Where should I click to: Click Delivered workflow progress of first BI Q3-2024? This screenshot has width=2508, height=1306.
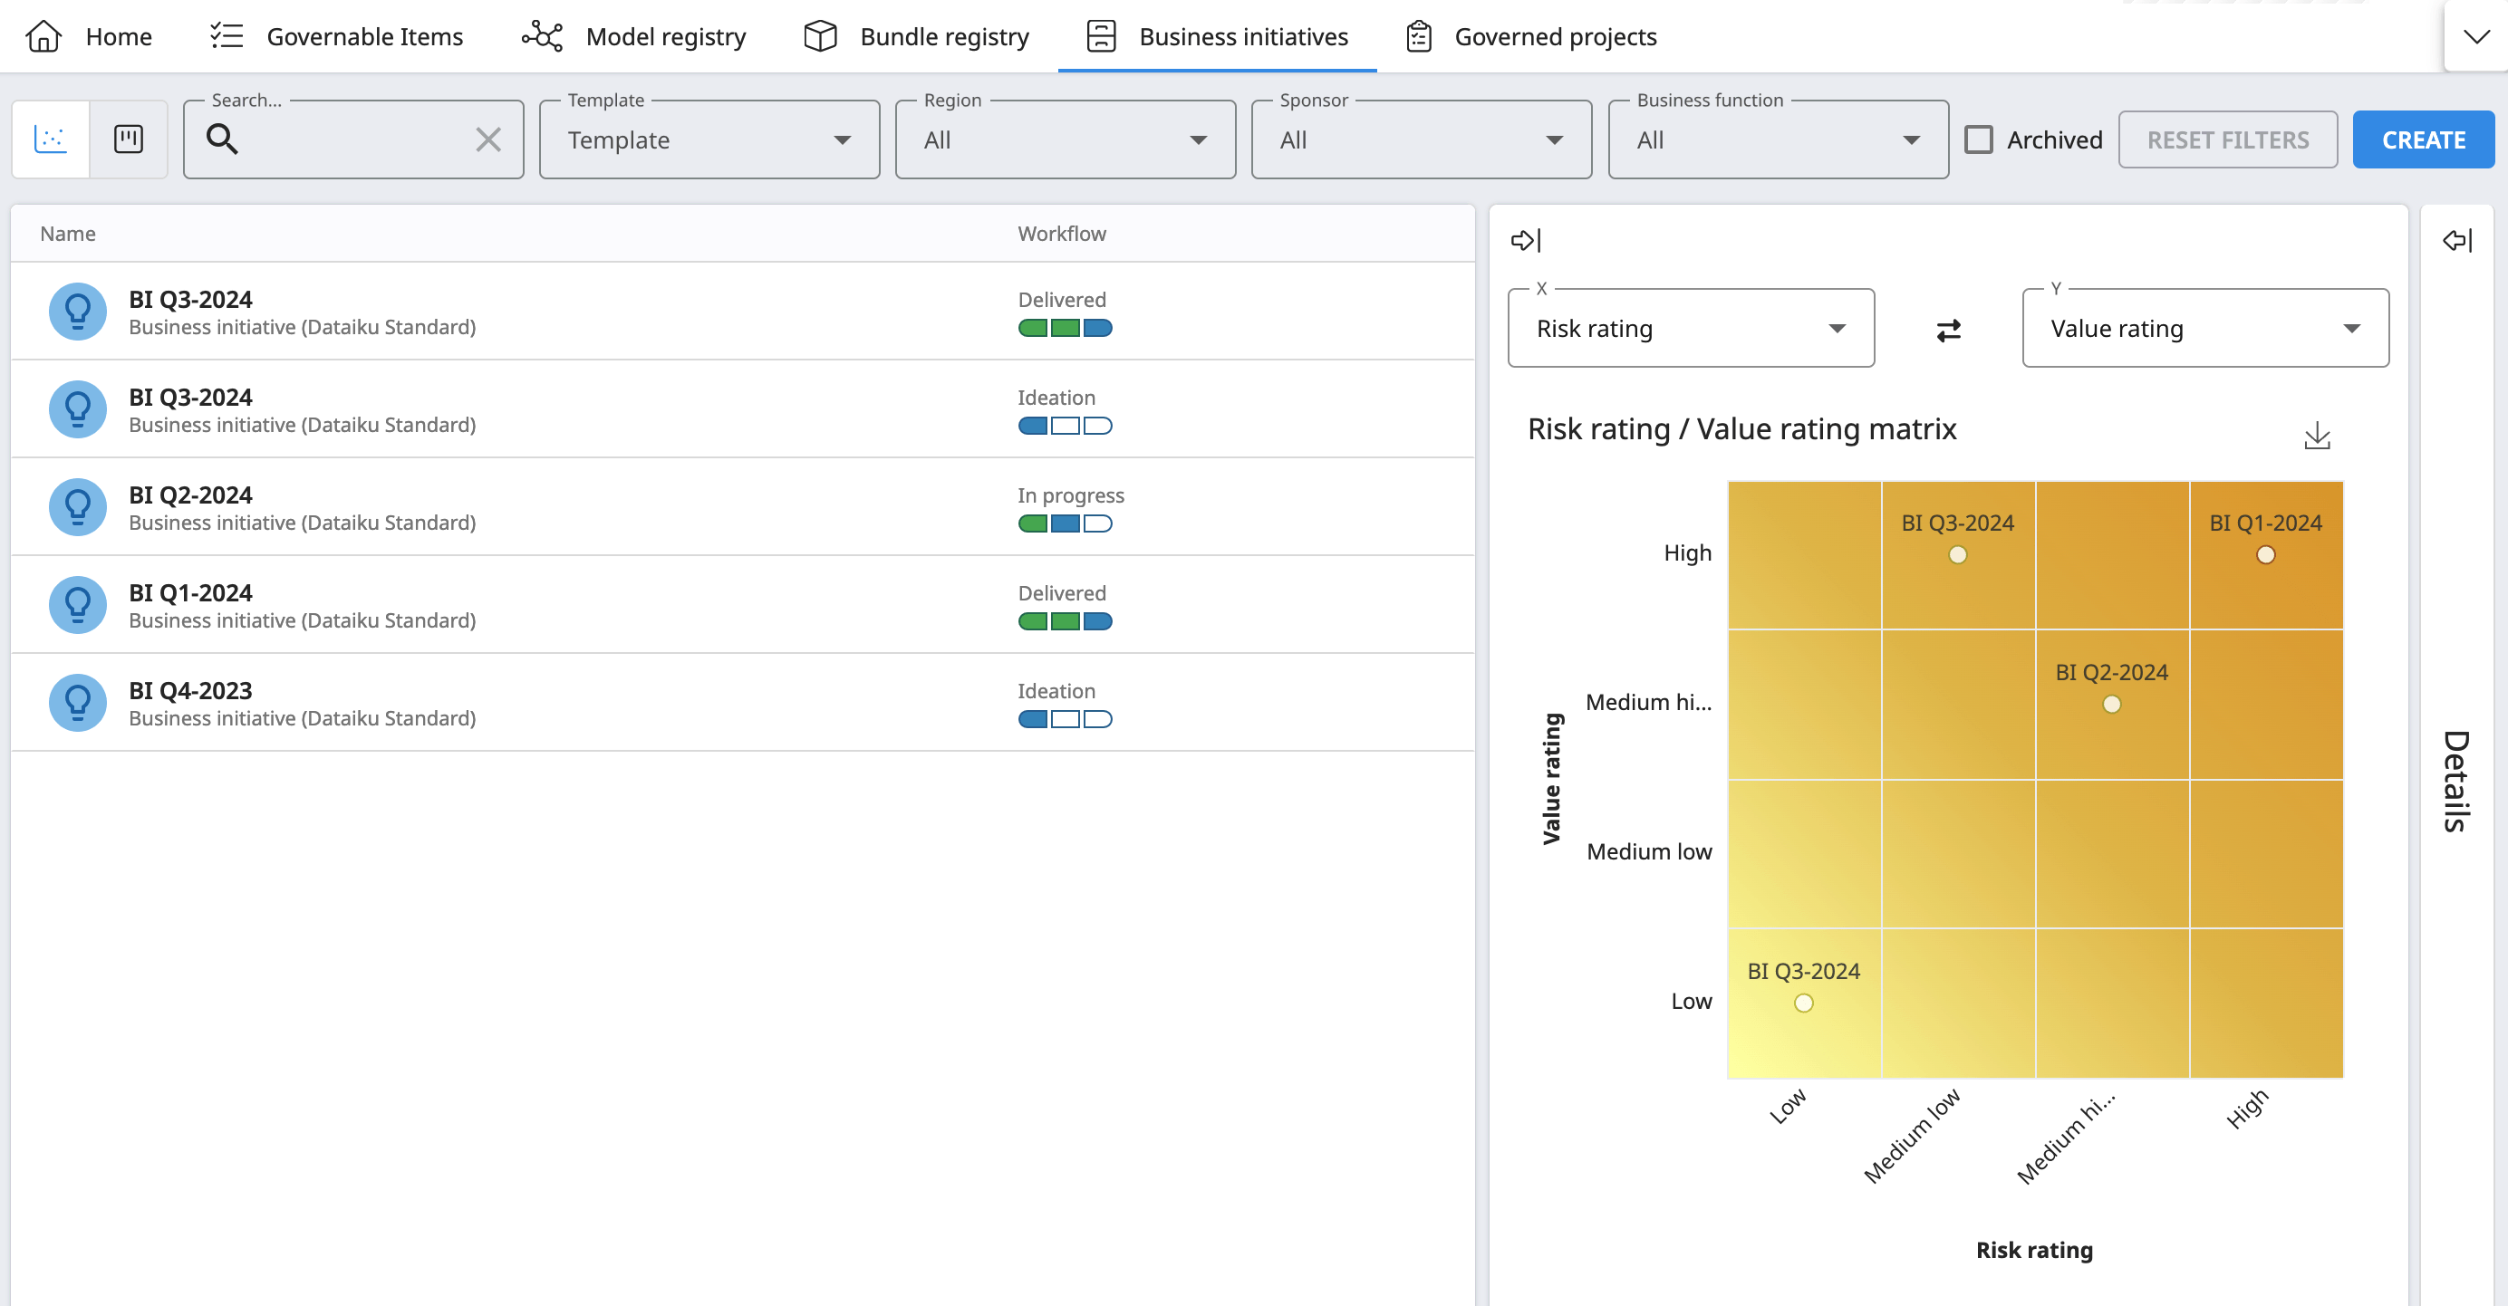pyautogui.click(x=1066, y=328)
